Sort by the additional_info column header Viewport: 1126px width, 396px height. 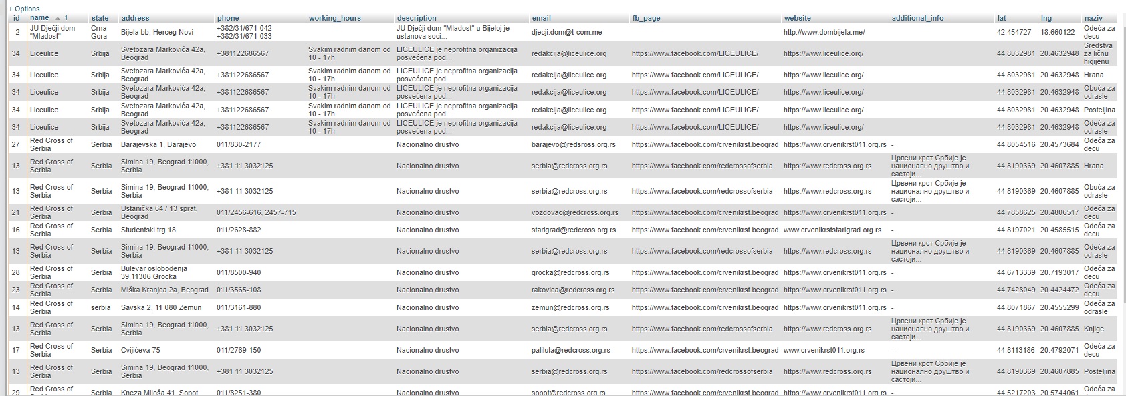tap(917, 18)
